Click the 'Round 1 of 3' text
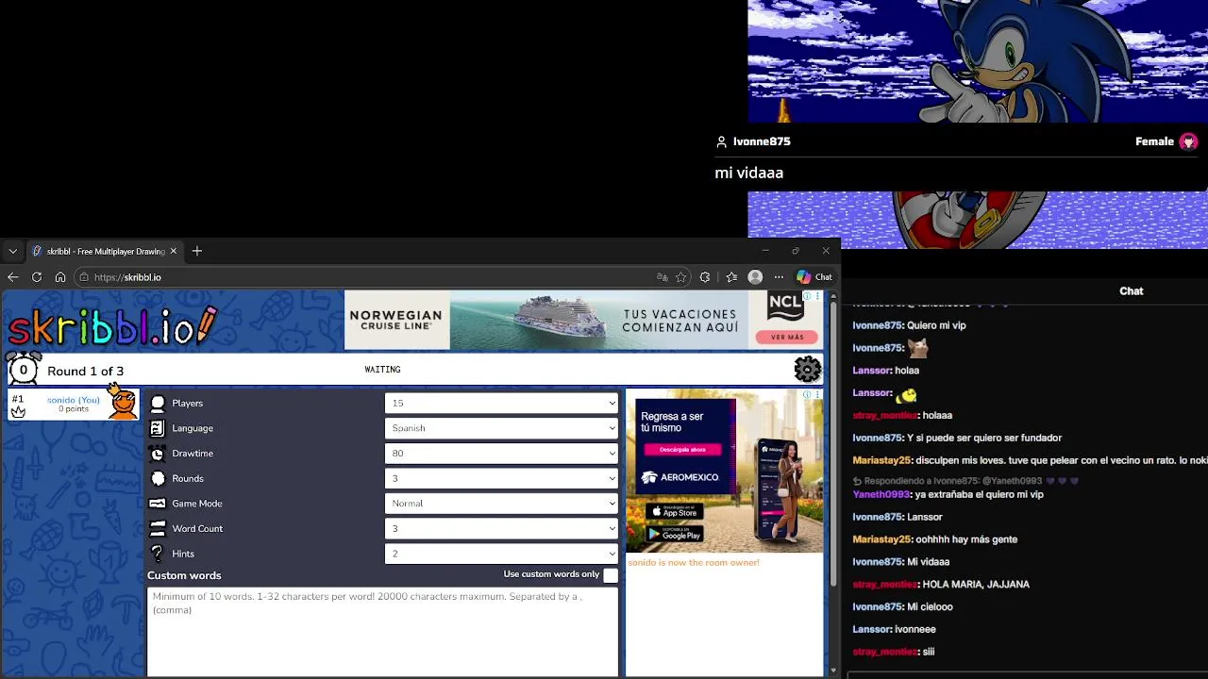 coord(85,371)
